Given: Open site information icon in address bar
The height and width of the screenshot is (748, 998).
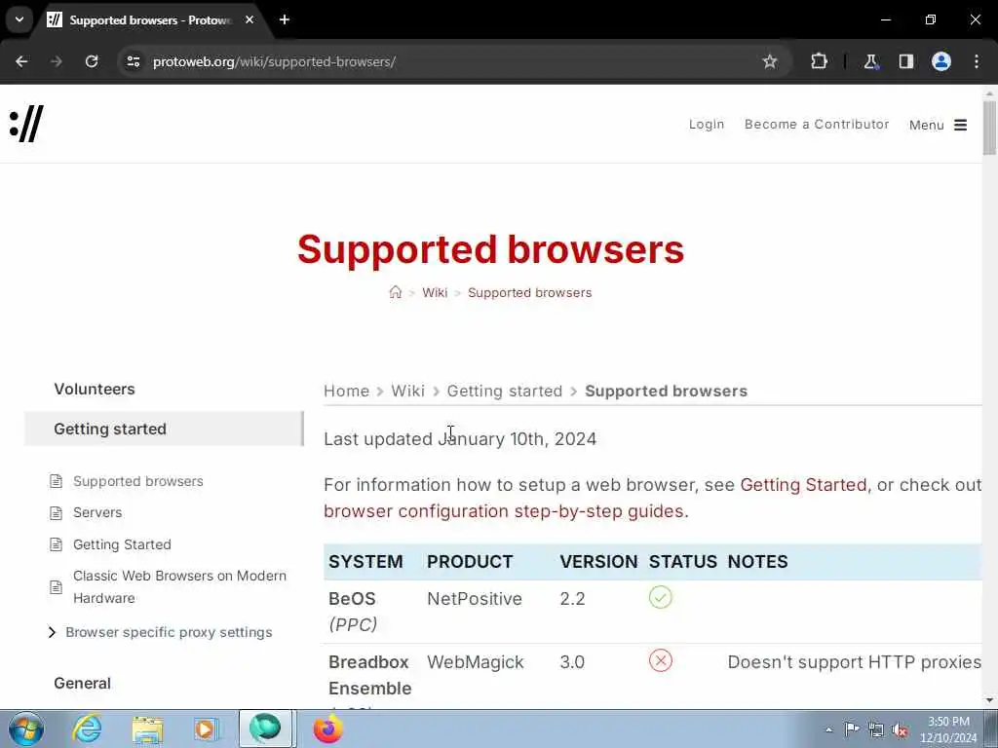Looking at the screenshot, I should coord(133,61).
